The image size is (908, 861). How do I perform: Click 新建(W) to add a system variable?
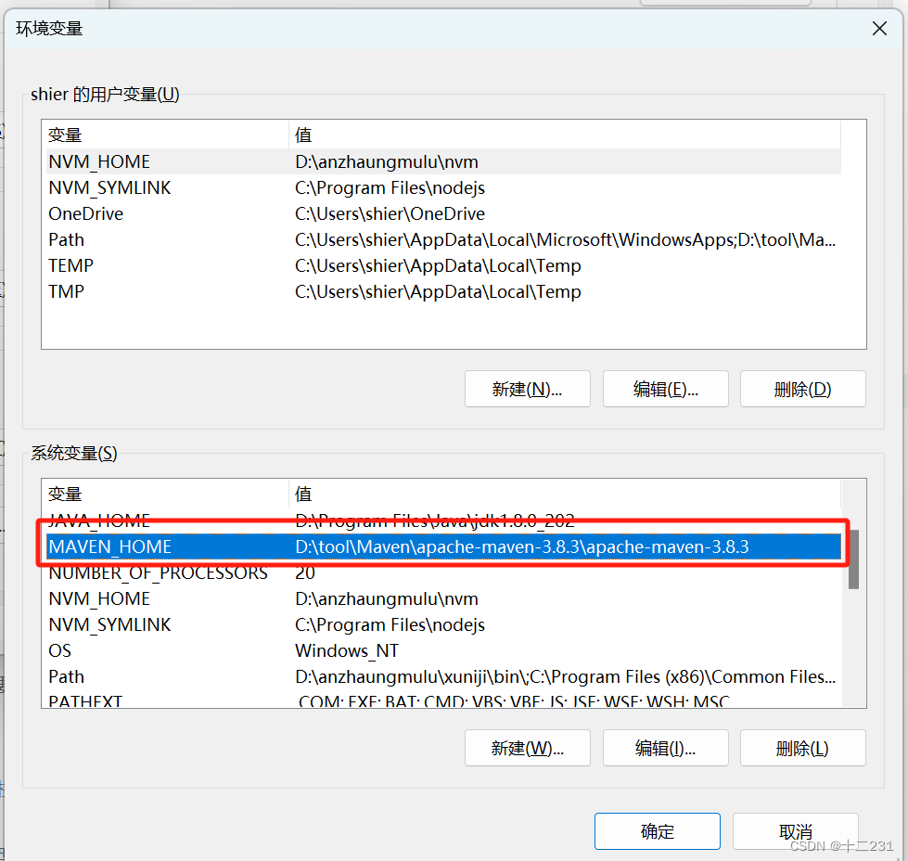click(x=527, y=748)
